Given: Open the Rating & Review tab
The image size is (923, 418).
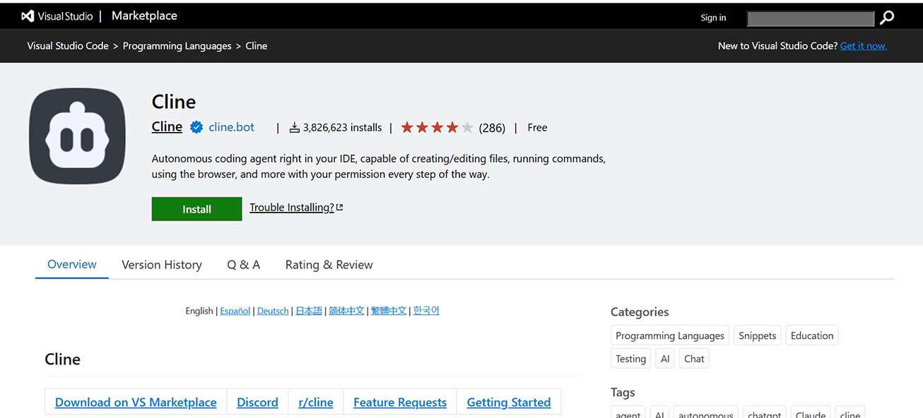Looking at the screenshot, I should [x=329, y=265].
